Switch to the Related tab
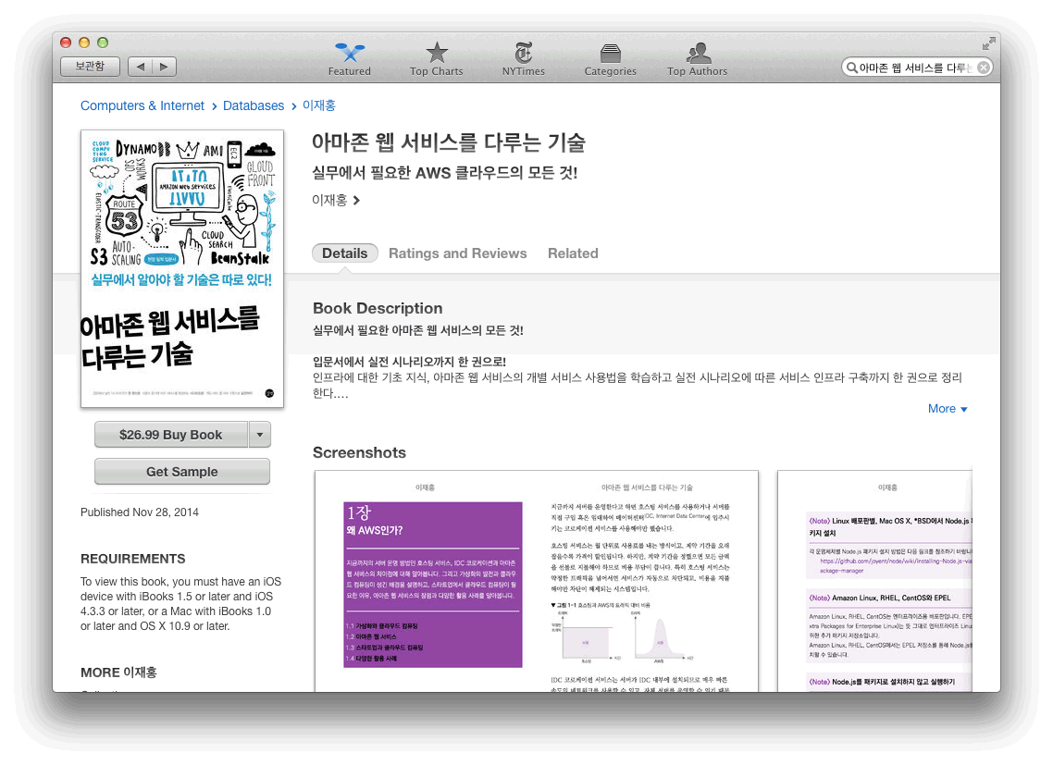This screenshot has height=765, width=1053. pyautogui.click(x=573, y=253)
